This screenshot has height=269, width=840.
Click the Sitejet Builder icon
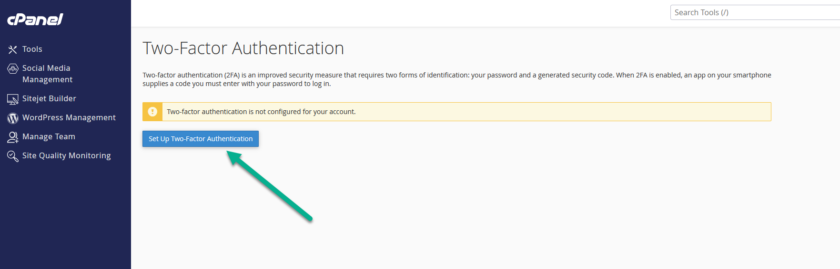point(13,99)
